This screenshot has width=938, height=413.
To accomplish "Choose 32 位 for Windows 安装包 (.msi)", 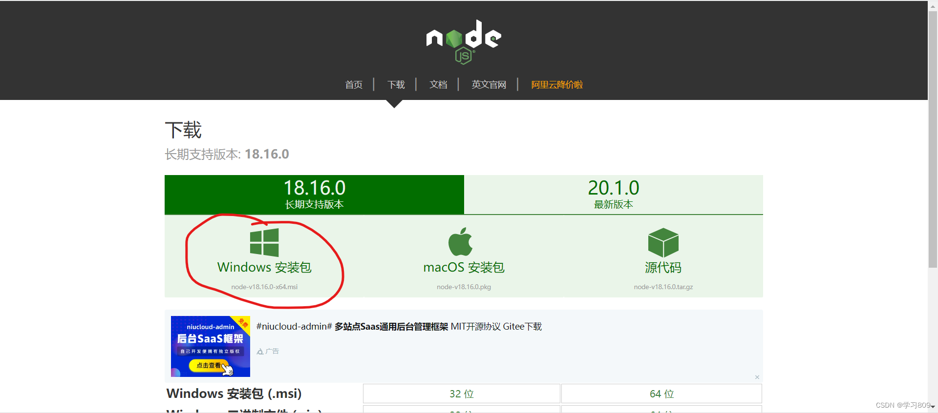I will pos(462,393).
